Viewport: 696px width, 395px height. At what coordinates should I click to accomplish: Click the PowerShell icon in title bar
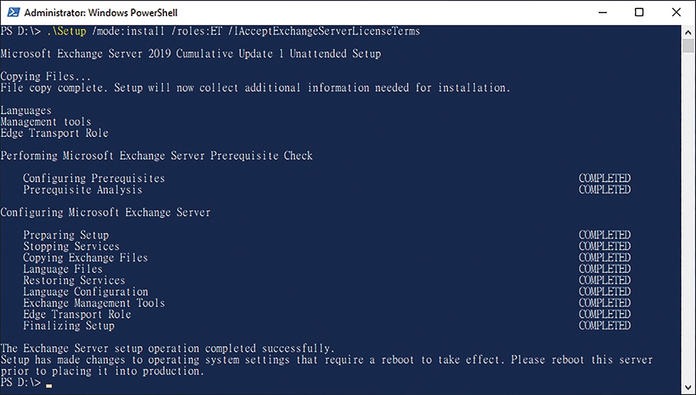pos(13,12)
